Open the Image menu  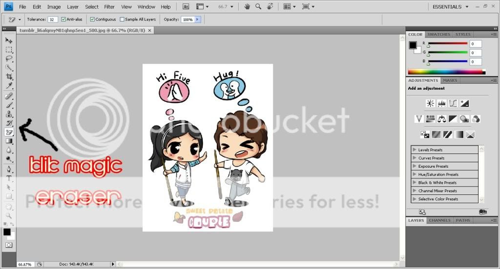pos(54,7)
